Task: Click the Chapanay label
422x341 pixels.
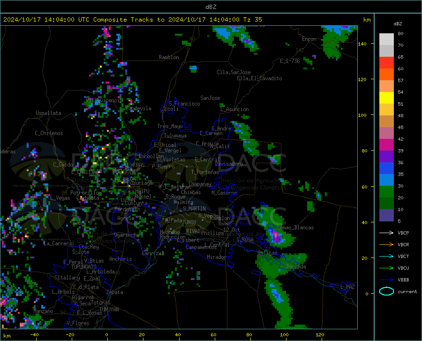Action: [200, 184]
